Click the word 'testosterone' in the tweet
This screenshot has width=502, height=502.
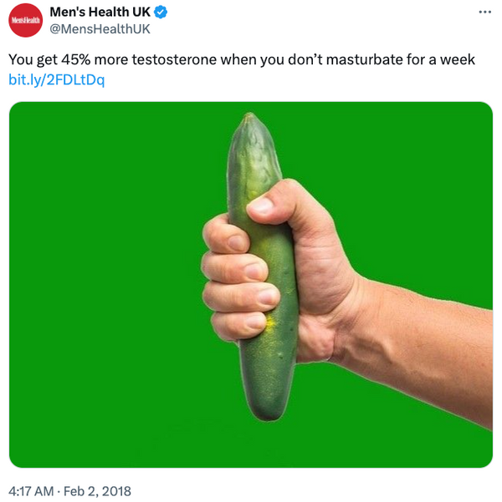(x=174, y=59)
